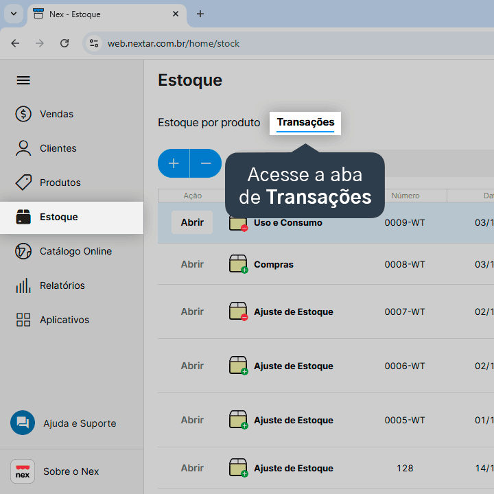The height and width of the screenshot is (494, 494).
Task: Click the minus stock removal button
Action: coord(206,163)
